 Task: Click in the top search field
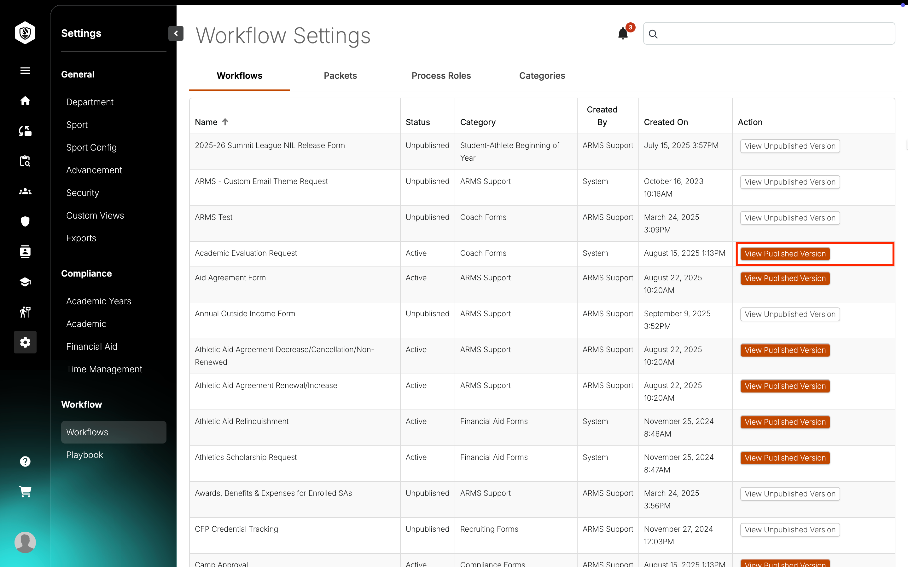coord(769,34)
